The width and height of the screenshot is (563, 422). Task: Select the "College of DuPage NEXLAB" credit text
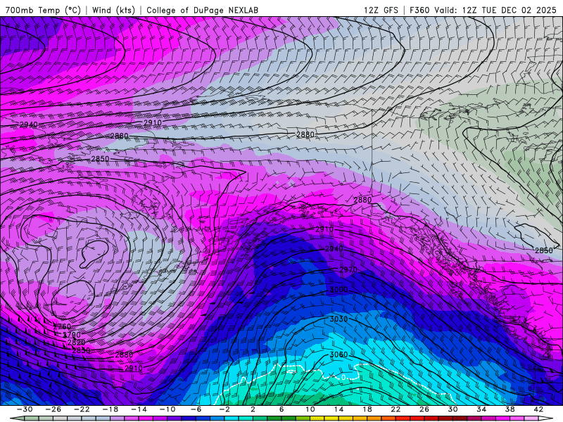202,10
